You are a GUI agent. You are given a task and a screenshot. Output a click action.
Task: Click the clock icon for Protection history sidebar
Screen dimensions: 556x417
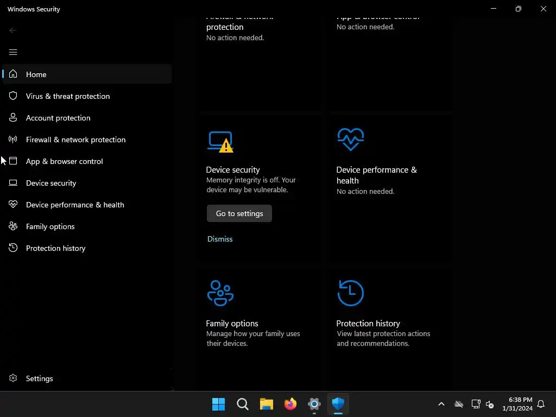point(13,248)
